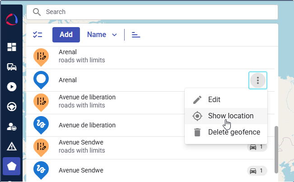Open the dashboard from the sidebar
Screen dimensions: 294x182
click(12, 47)
